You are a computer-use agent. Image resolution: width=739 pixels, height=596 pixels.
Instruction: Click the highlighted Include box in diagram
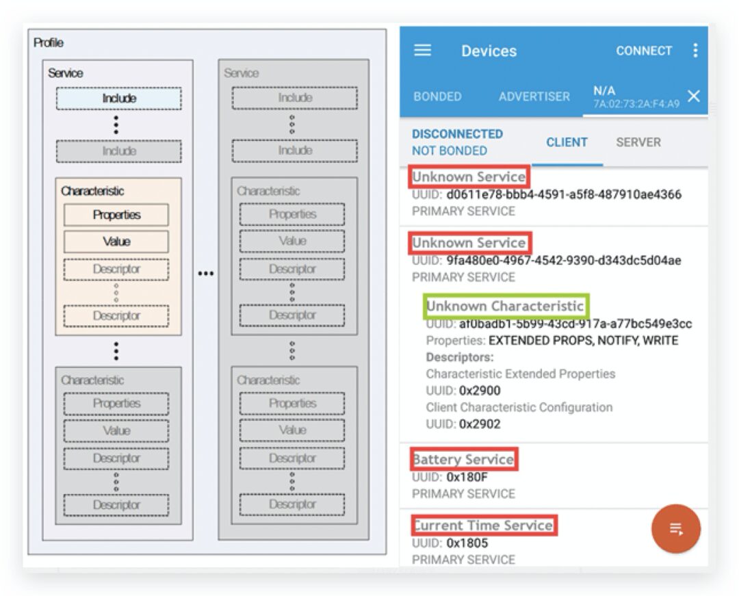click(x=119, y=99)
